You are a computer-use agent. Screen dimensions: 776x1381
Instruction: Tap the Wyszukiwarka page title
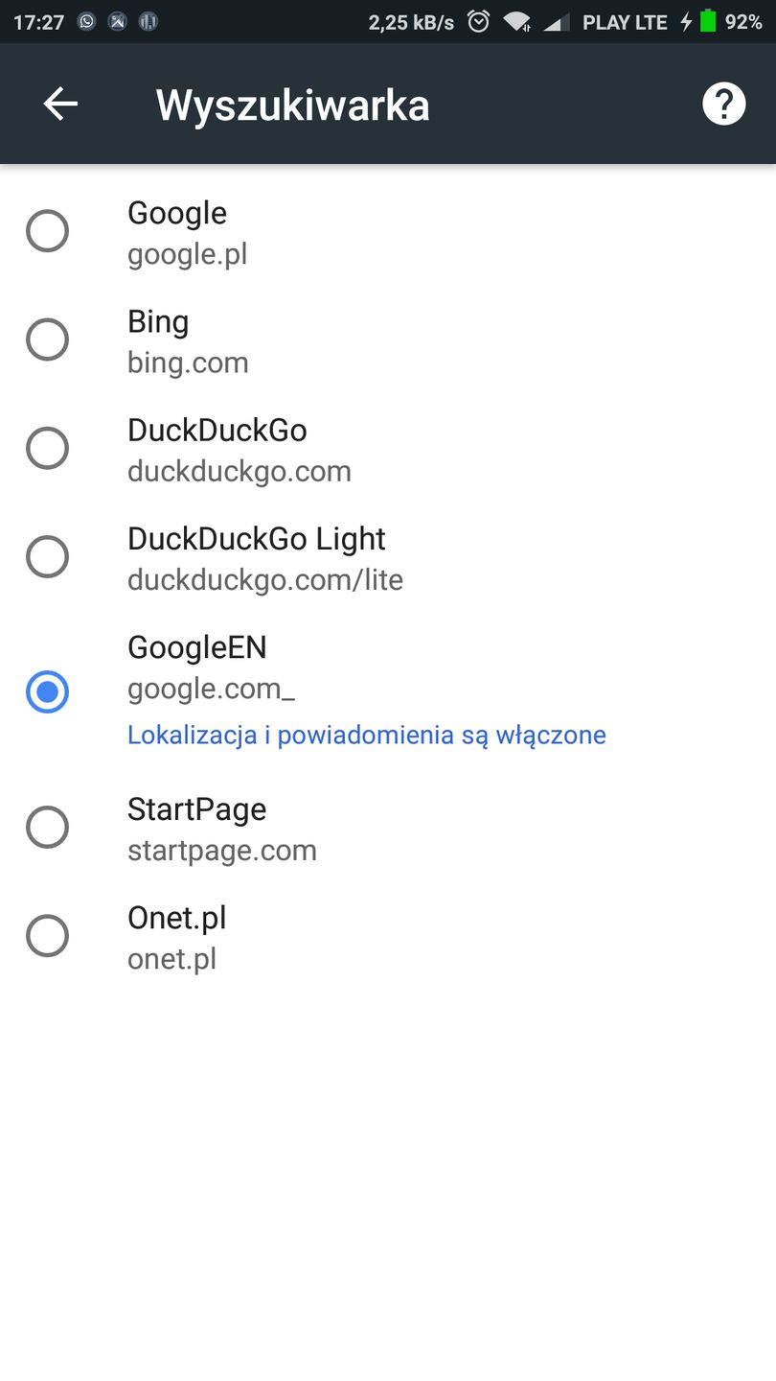coord(292,105)
